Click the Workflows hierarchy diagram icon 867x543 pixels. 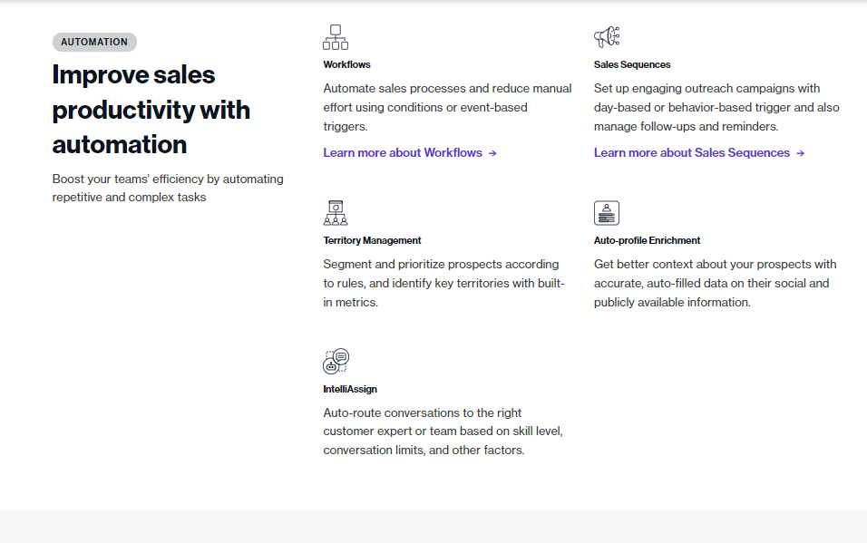[336, 37]
